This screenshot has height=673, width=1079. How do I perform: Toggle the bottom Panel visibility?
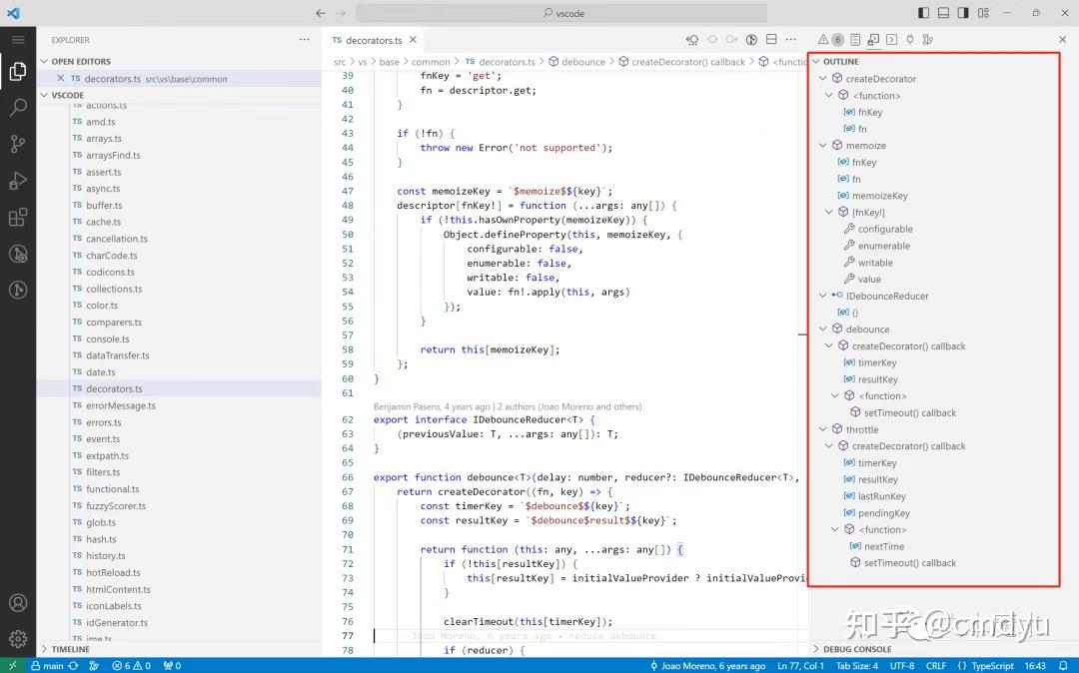coord(943,12)
